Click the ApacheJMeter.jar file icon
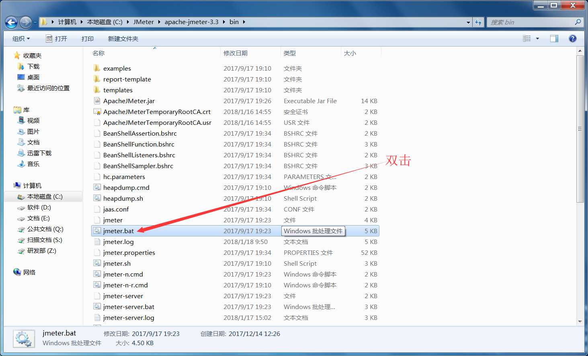This screenshot has width=588, height=356. 97,100
